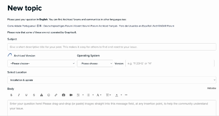Open the Foro de Usuarios en Español link
219x116 pixels.
click(135, 26)
